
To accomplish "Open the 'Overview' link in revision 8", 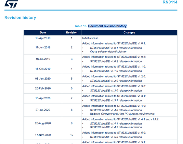I will tap(107, 114).
